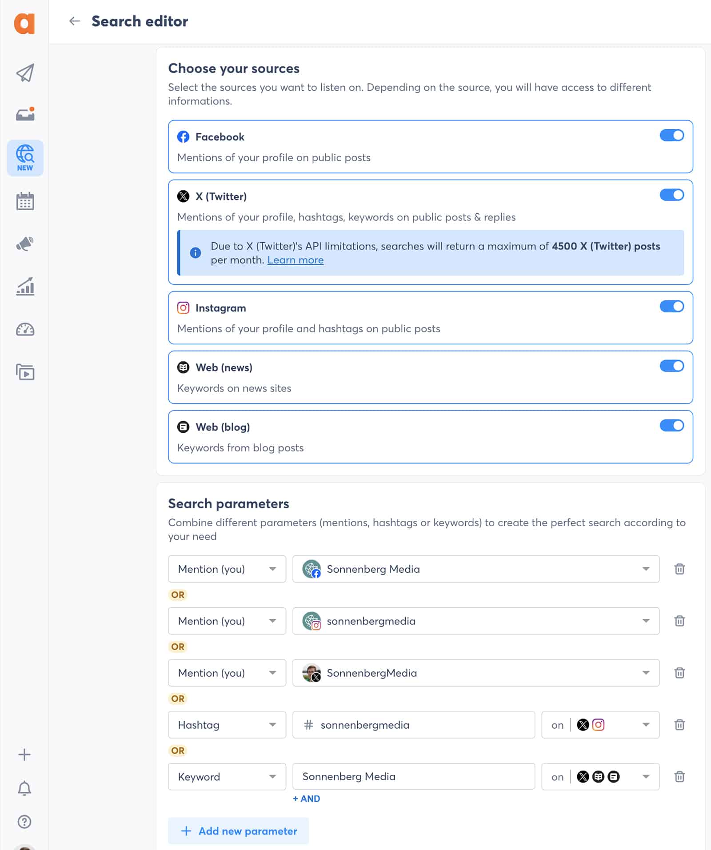Open the Keyword parameter type dropdown
The height and width of the screenshot is (850, 711).
coord(227,777)
